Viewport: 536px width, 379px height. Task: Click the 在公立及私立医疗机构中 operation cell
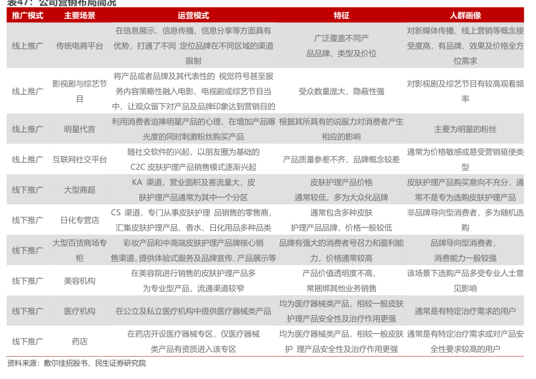194,311
